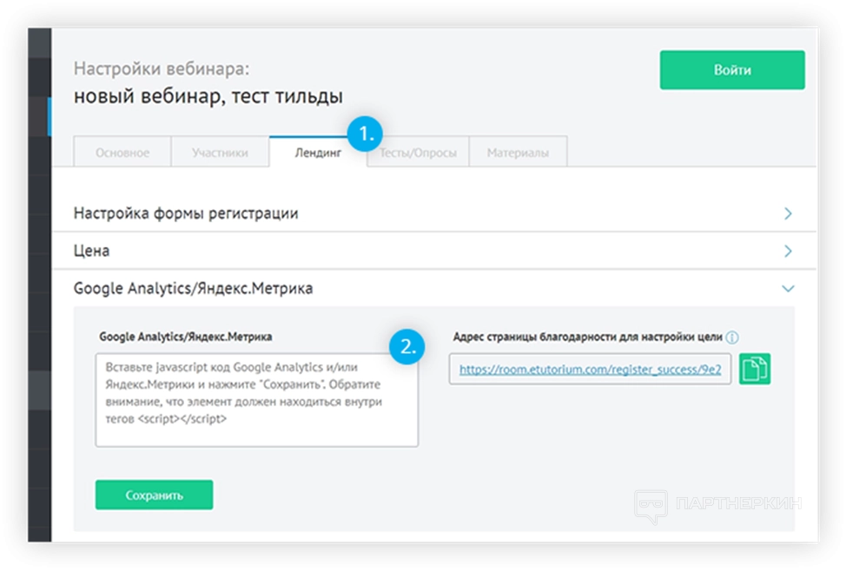This screenshot has height=570, width=846.
Task: Expand Настройка формы регистрации chevron
Action: [788, 213]
